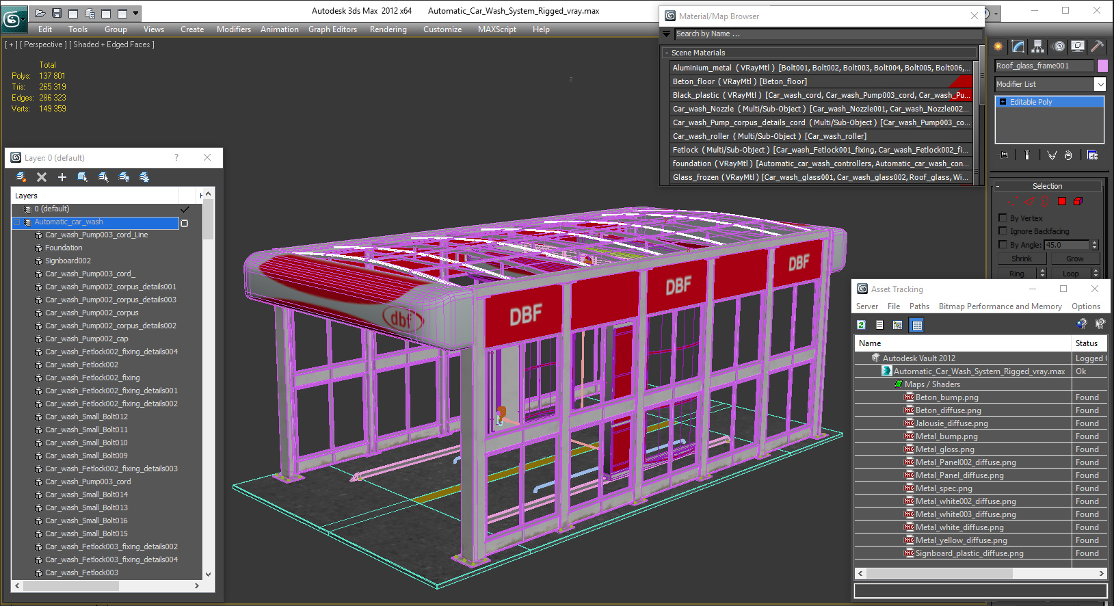Open the Hierarchy command panel tab

tap(1038, 47)
